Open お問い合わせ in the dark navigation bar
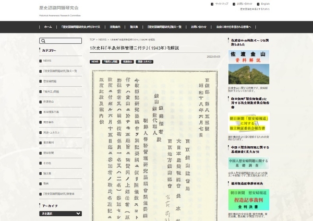Screen dimensions: 313x221 point(199,27)
